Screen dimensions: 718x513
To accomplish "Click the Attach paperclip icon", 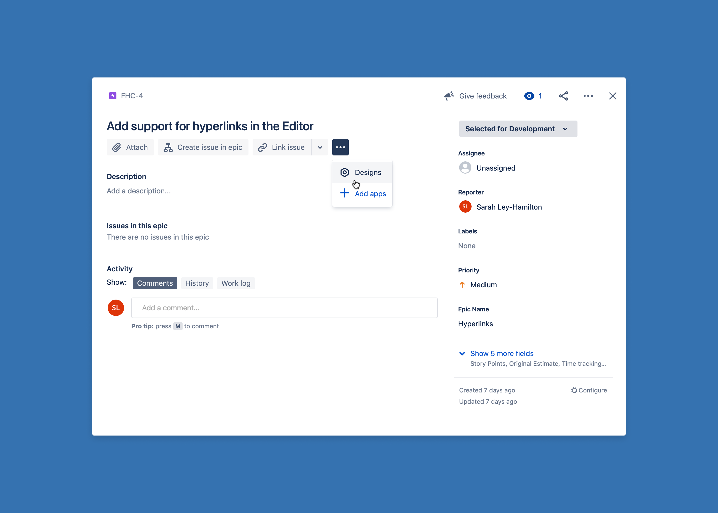I will [117, 147].
